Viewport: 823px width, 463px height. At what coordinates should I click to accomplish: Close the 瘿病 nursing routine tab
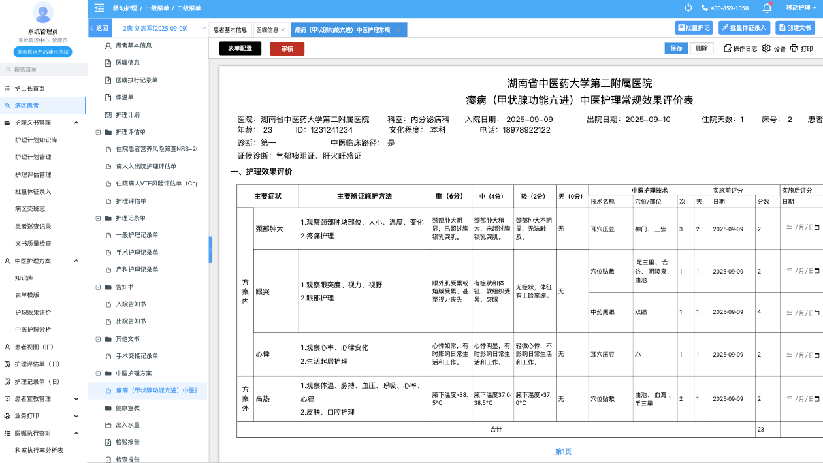pyautogui.click(x=398, y=30)
